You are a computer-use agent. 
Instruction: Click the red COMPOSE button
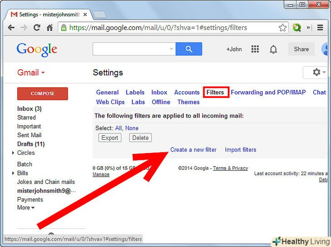click(x=43, y=94)
